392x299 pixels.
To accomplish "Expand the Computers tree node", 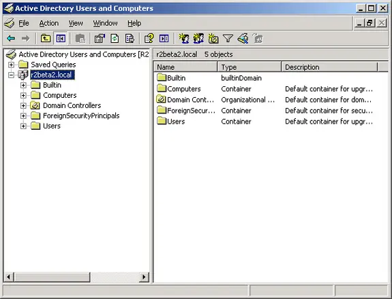I will pyautogui.click(x=23, y=95).
